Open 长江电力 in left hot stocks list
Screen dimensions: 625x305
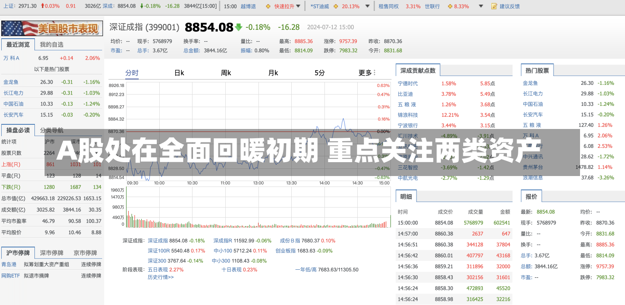pos(13,93)
